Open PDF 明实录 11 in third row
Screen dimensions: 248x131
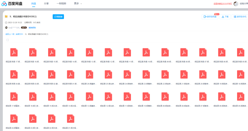pyautogui.click(x=127, y=96)
